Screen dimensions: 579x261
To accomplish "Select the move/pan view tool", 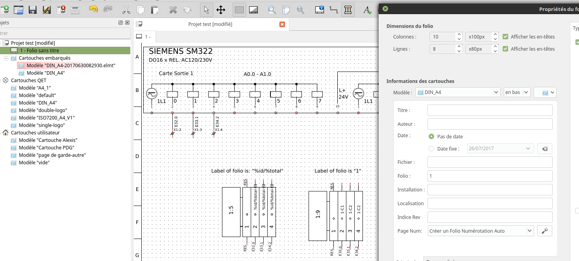I will pyautogui.click(x=221, y=10).
